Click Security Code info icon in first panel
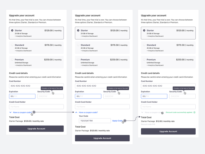Screen dimensions: 205x154 point(52,92)
